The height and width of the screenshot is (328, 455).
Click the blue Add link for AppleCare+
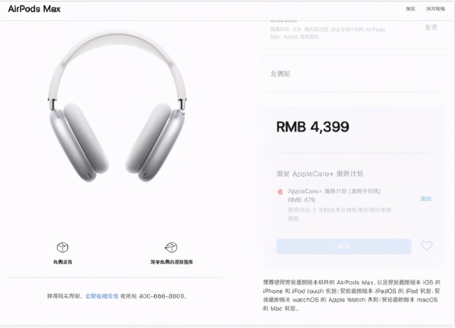(x=426, y=199)
